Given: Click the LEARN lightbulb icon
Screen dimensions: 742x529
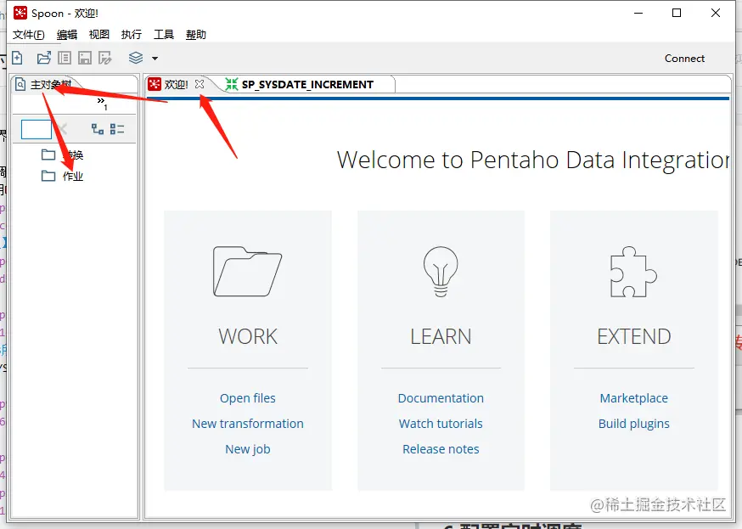Looking at the screenshot, I should coord(441,272).
